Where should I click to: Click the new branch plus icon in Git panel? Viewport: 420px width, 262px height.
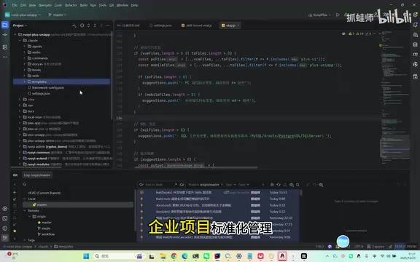(15, 192)
